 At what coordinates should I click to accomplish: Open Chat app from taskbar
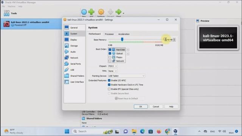click(126, 131)
